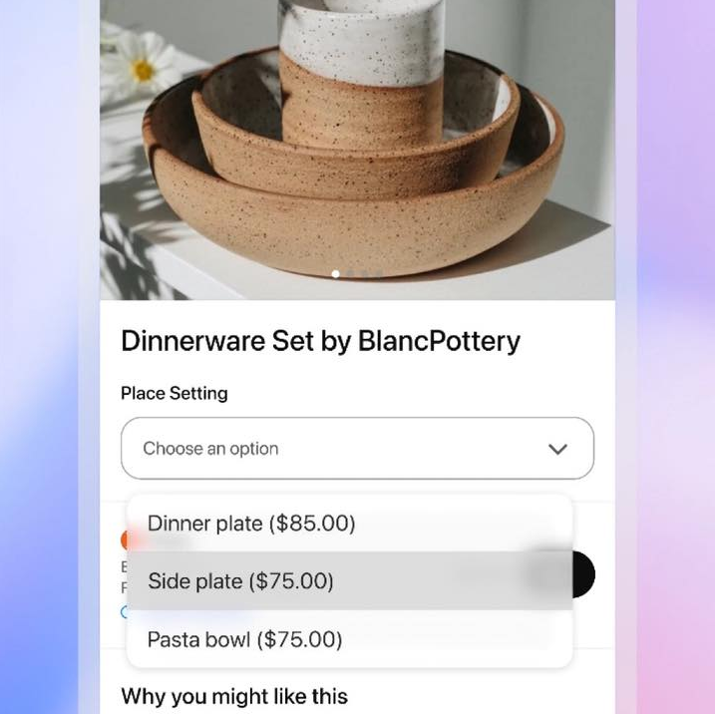Image resolution: width=715 pixels, height=714 pixels.
Task: Show the last carousel image dot
Action: (x=379, y=274)
